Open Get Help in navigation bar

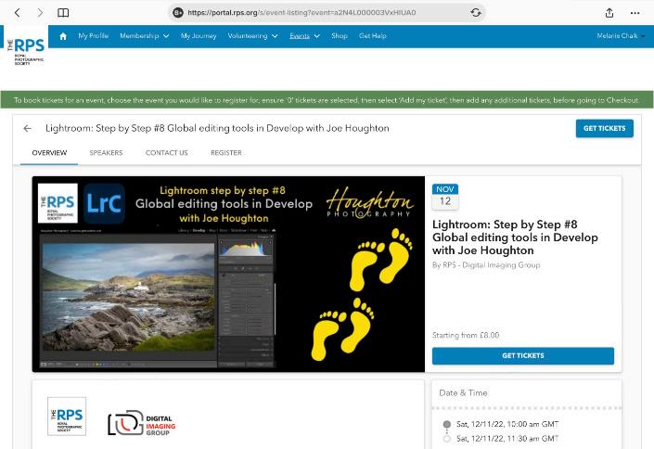click(x=373, y=36)
